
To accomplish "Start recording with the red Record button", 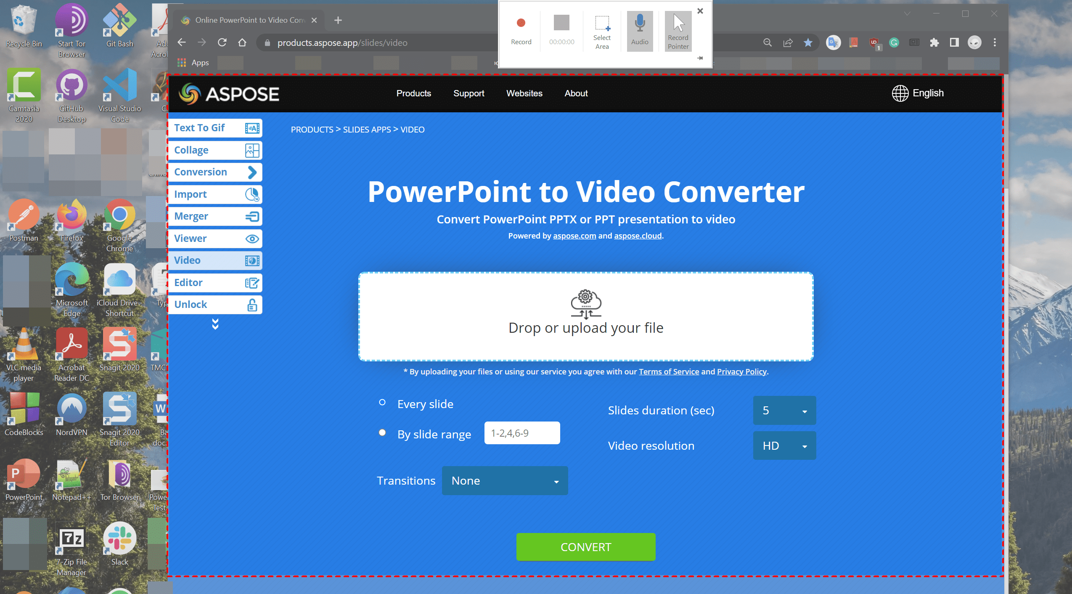I will (x=521, y=23).
